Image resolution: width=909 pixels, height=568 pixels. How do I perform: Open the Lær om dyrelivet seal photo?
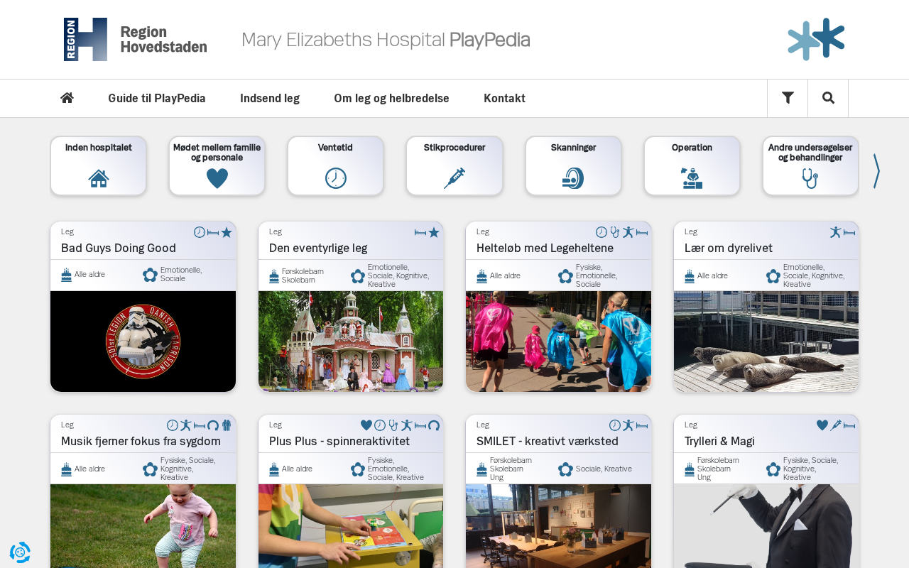pos(766,342)
